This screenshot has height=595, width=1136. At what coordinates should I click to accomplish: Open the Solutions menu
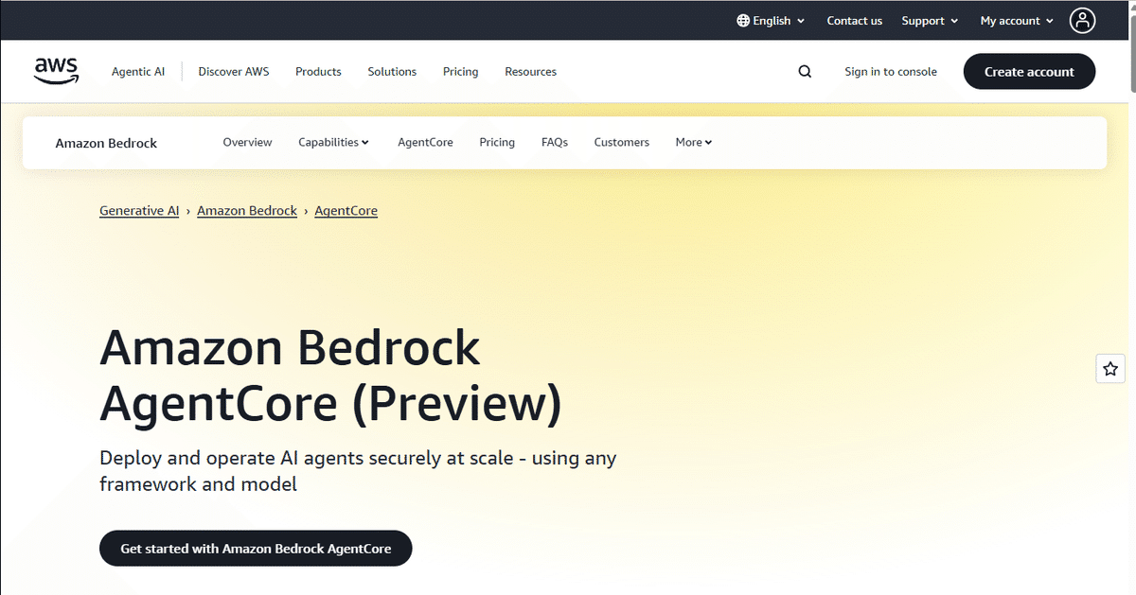pyautogui.click(x=392, y=72)
